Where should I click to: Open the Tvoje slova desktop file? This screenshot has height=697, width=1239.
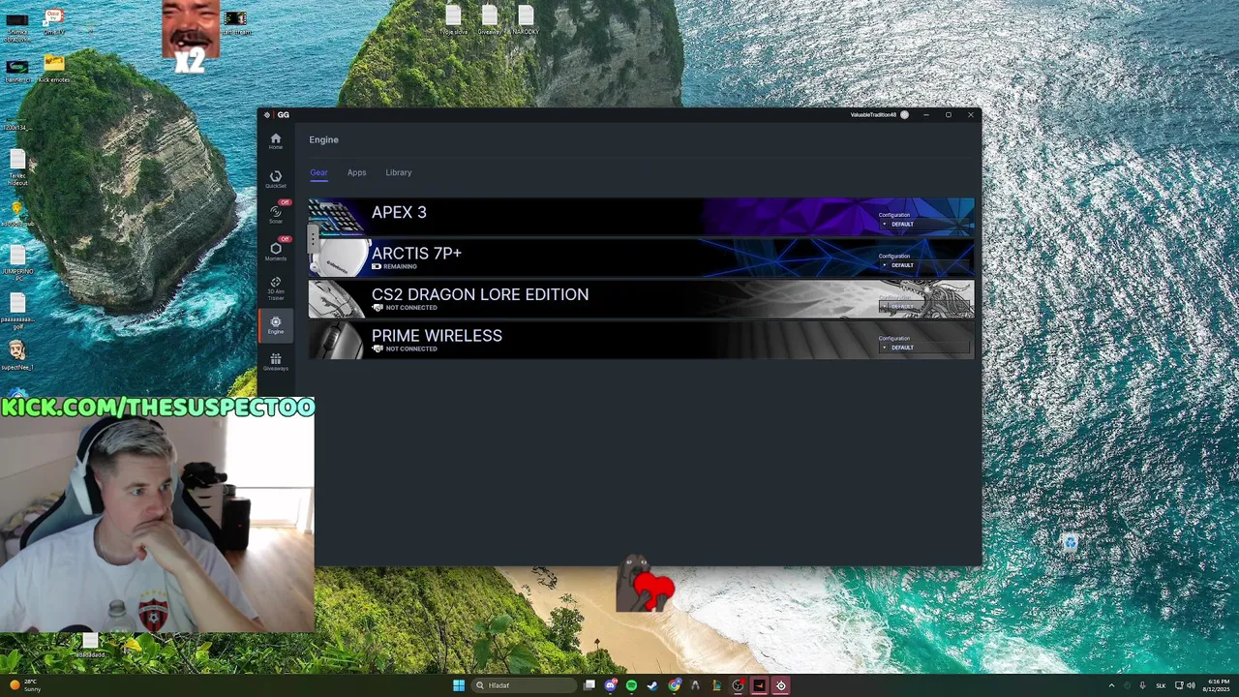pyautogui.click(x=453, y=19)
